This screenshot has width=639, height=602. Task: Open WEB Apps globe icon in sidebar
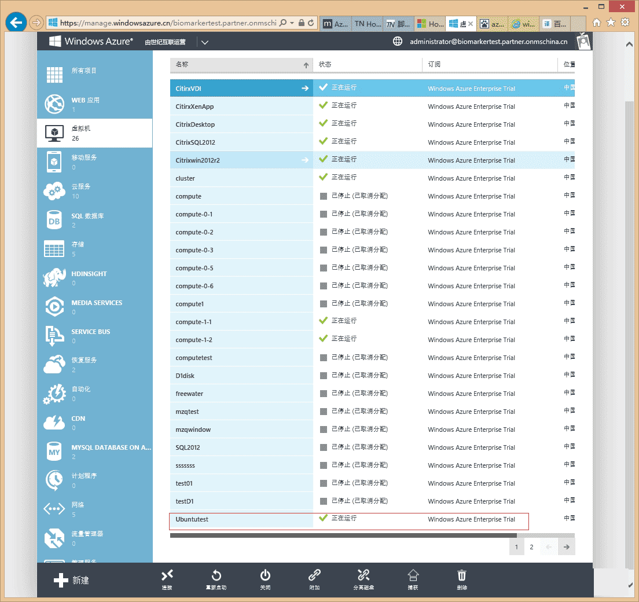[54, 104]
